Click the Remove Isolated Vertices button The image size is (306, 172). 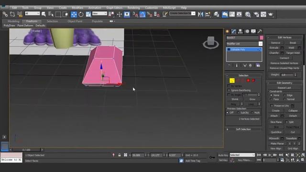click(x=284, y=63)
